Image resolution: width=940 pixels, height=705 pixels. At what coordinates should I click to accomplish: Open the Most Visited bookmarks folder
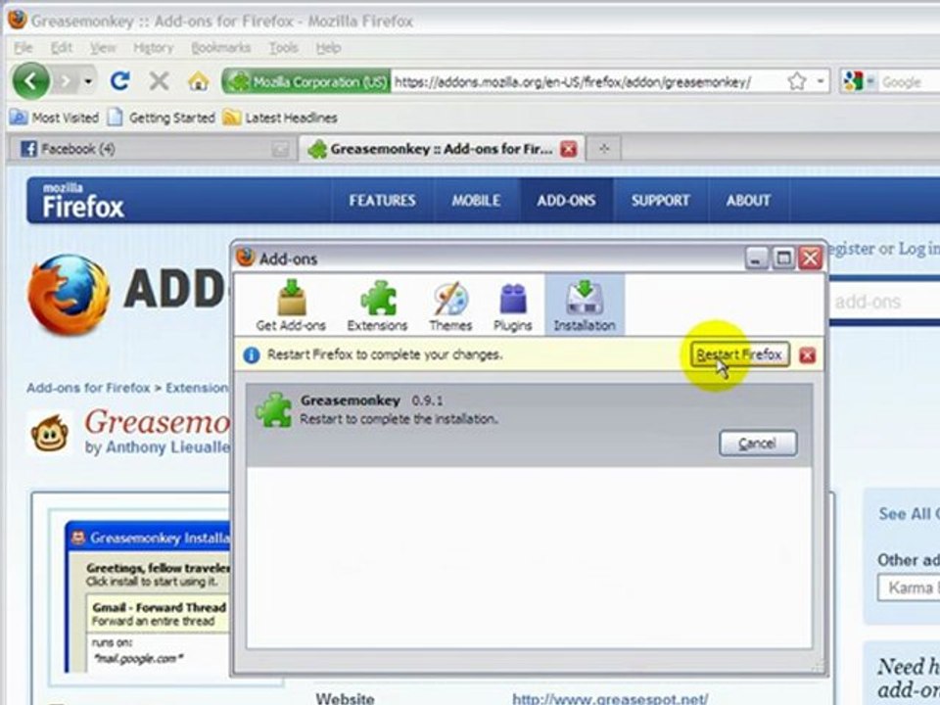point(55,117)
